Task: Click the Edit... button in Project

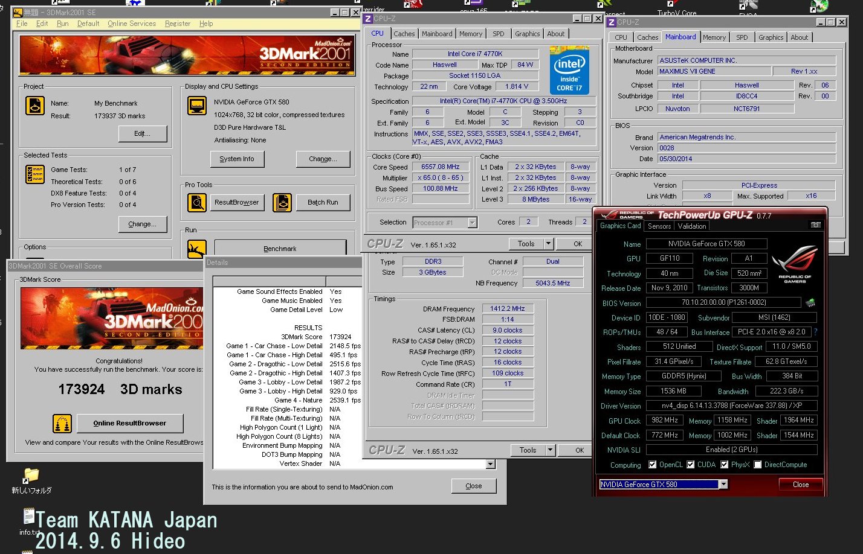Action: click(142, 133)
